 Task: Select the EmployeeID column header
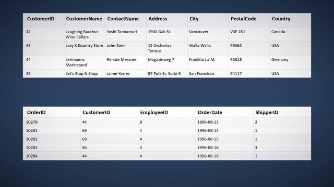click(154, 113)
